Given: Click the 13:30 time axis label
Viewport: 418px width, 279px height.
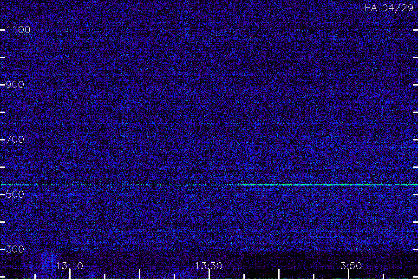Looking at the screenshot, I should tap(209, 266).
